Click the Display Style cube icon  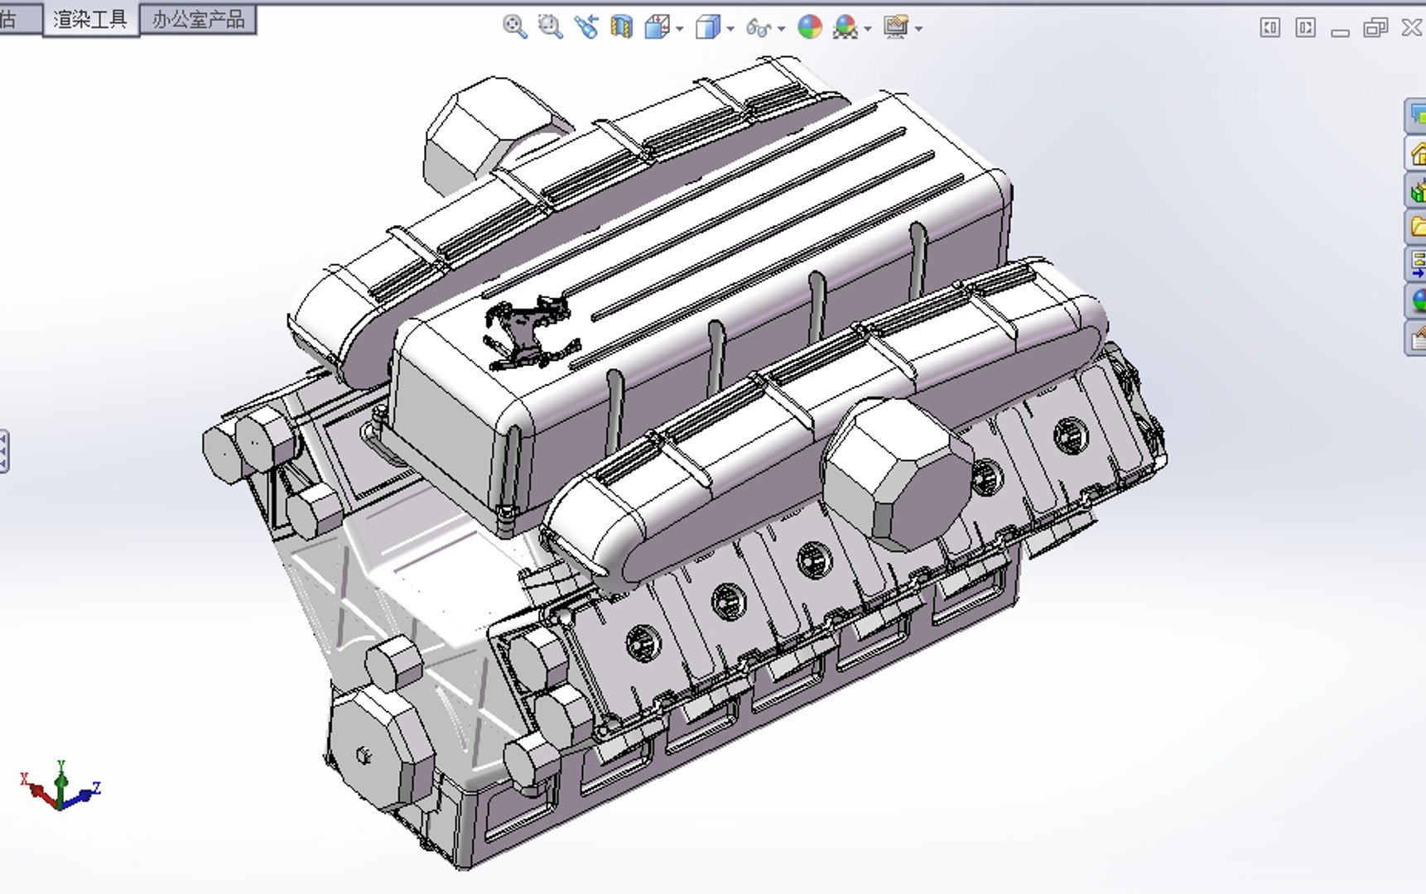click(708, 27)
